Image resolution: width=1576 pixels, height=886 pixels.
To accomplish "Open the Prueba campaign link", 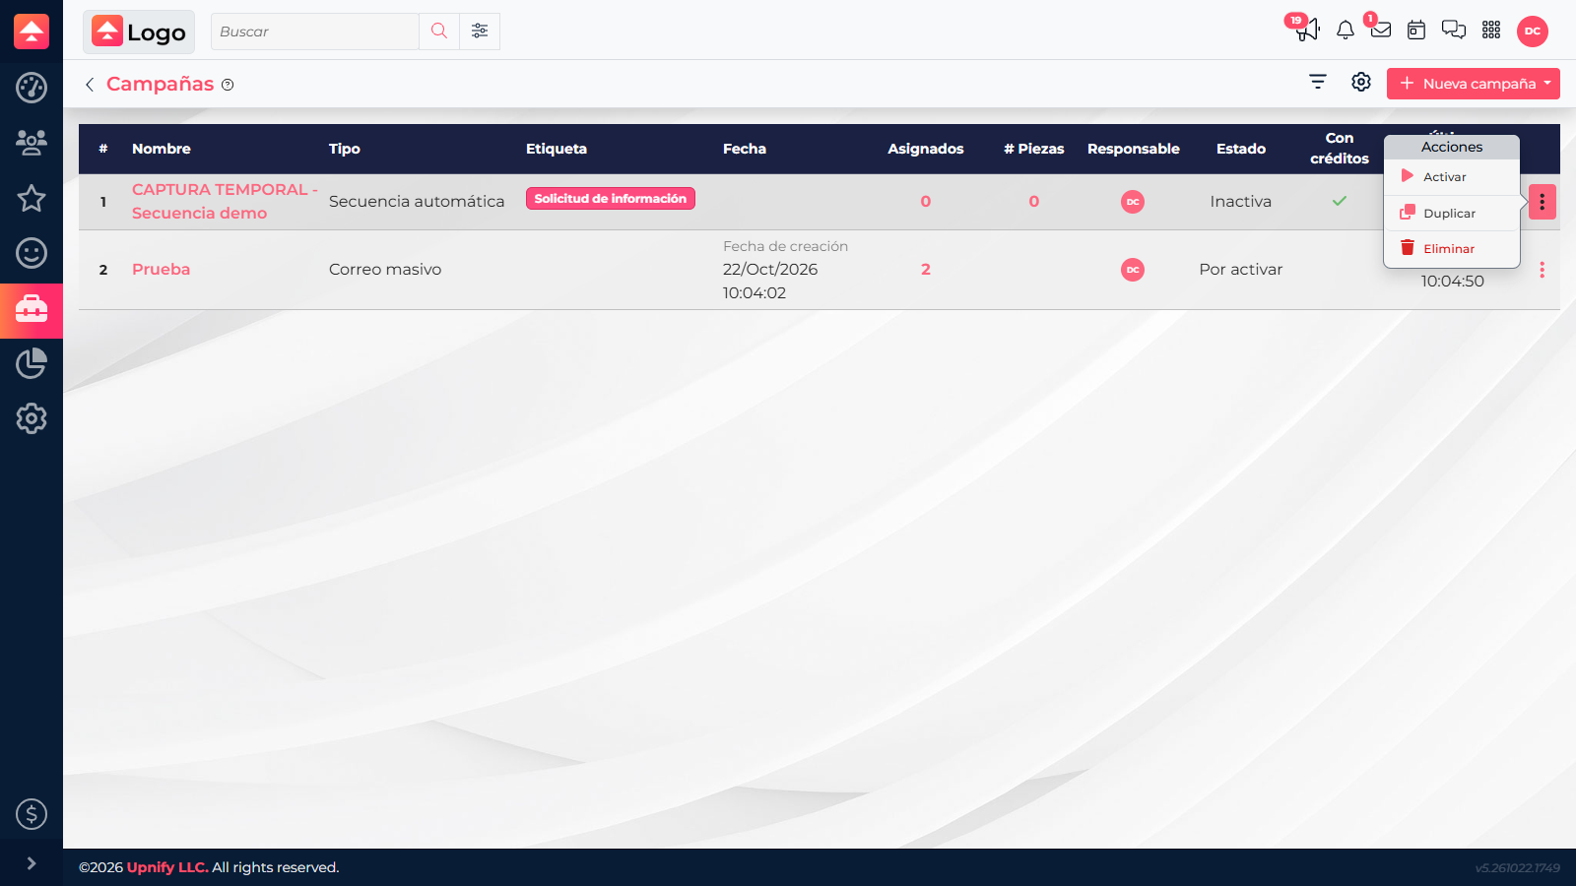I will pyautogui.click(x=162, y=270).
